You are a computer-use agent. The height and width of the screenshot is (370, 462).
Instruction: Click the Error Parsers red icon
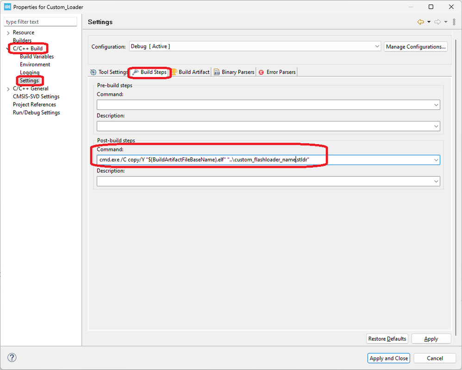click(x=262, y=72)
